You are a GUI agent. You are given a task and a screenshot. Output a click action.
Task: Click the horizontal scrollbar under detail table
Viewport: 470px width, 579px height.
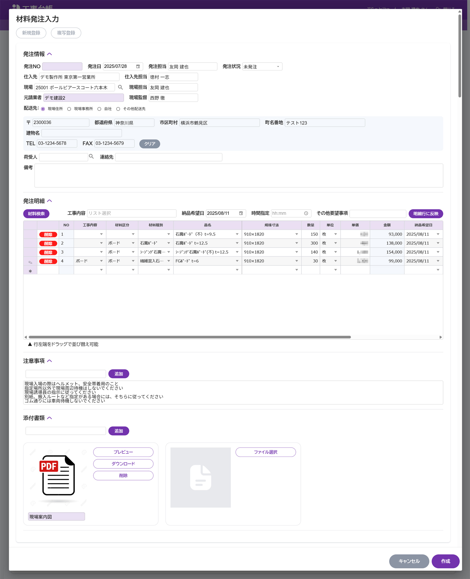(x=190, y=337)
